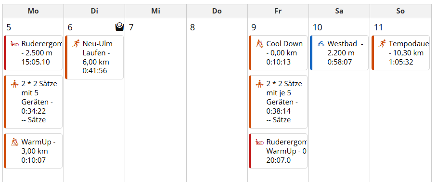Click the date number 10 on Saturday

pyautogui.click(x=318, y=27)
